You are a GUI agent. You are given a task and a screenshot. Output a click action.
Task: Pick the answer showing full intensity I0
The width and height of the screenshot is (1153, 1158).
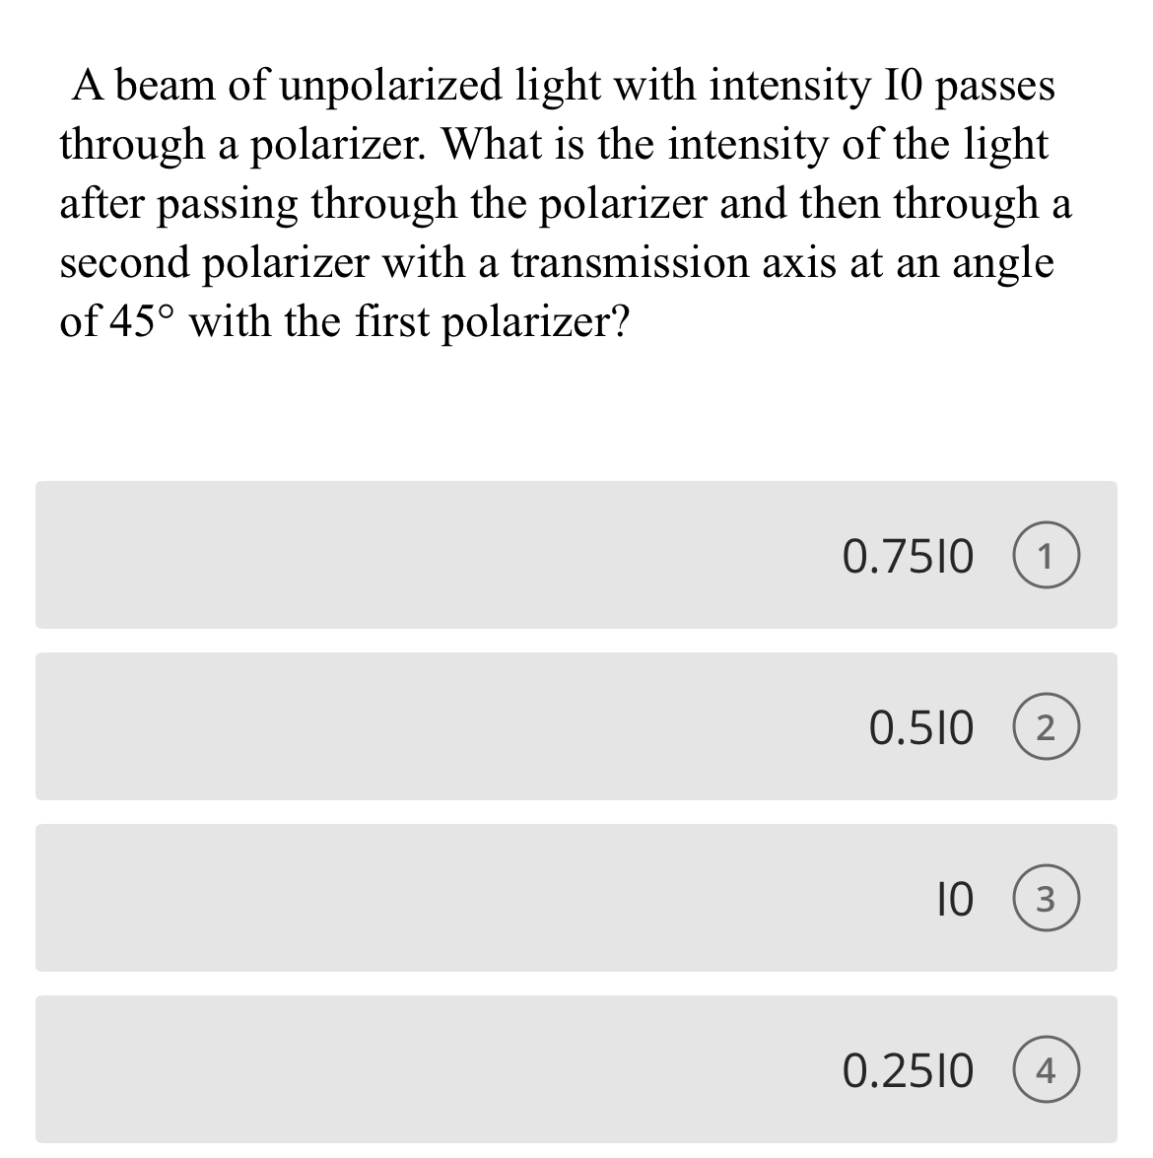pyautogui.click(x=576, y=898)
